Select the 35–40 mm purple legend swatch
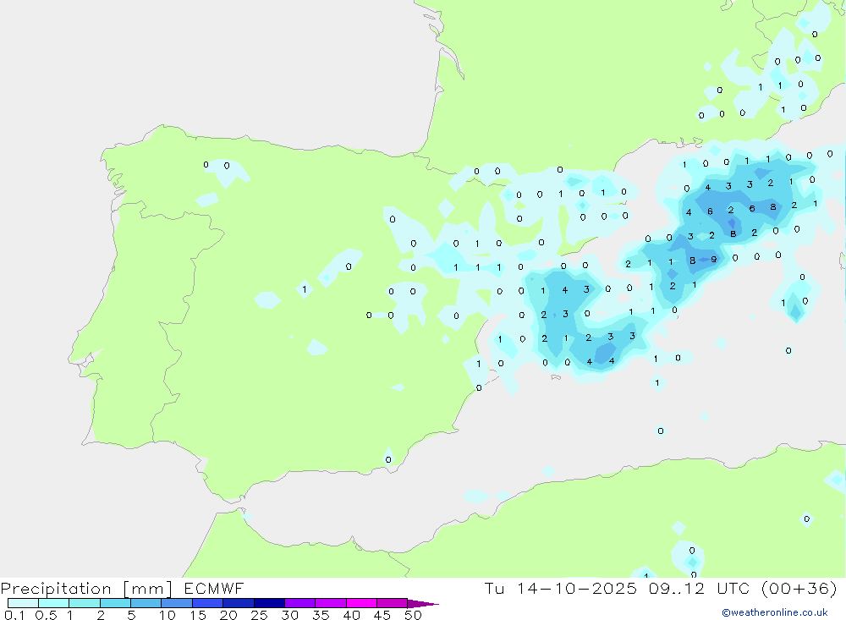This screenshot has height=620, width=846. point(331,603)
